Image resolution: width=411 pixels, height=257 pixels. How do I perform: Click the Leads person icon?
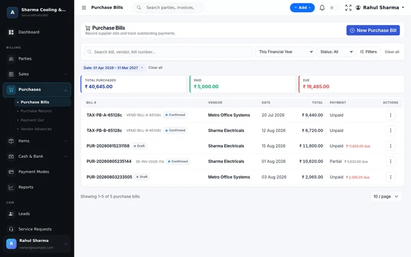point(11,214)
